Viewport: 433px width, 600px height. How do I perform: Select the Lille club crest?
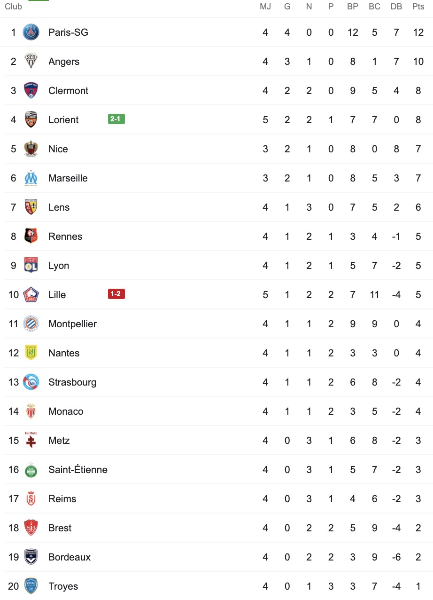click(x=31, y=295)
